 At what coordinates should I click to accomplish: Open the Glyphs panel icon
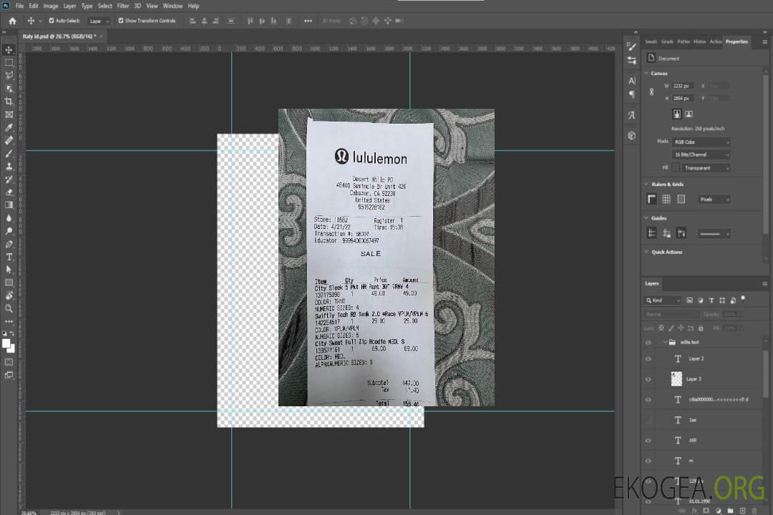(632, 115)
